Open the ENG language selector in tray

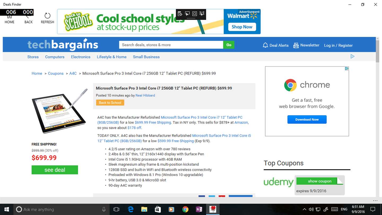click(344, 209)
